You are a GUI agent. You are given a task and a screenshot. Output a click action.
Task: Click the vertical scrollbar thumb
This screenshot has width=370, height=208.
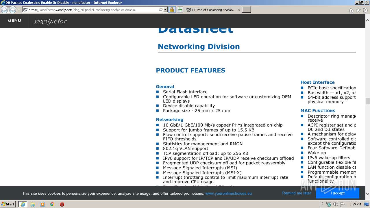[368, 101]
